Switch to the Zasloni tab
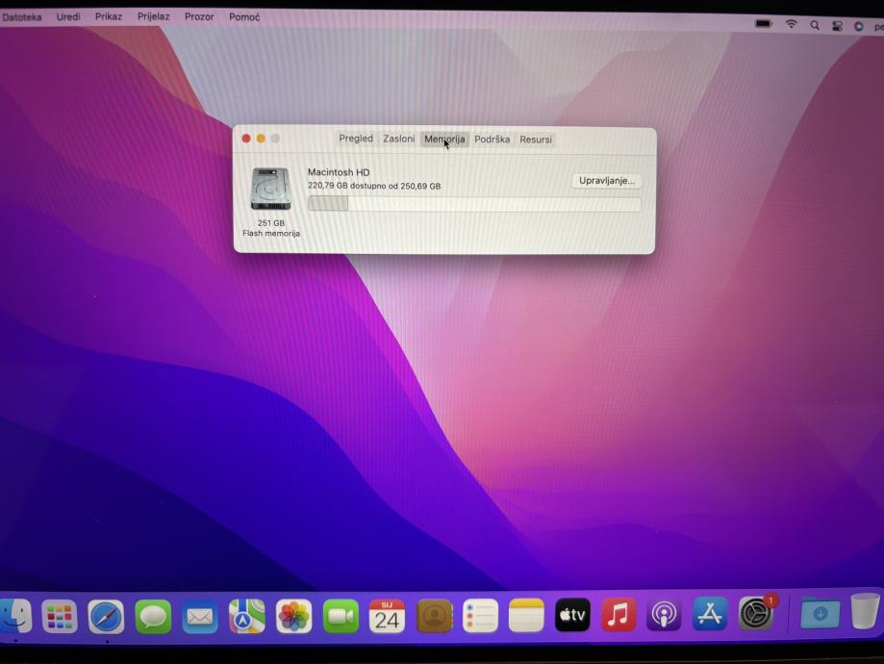The image size is (884, 664). point(398,139)
